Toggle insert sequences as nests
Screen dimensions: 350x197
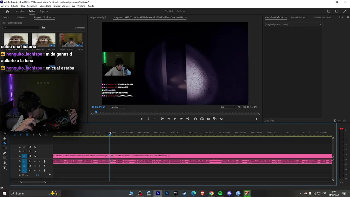click(15, 135)
